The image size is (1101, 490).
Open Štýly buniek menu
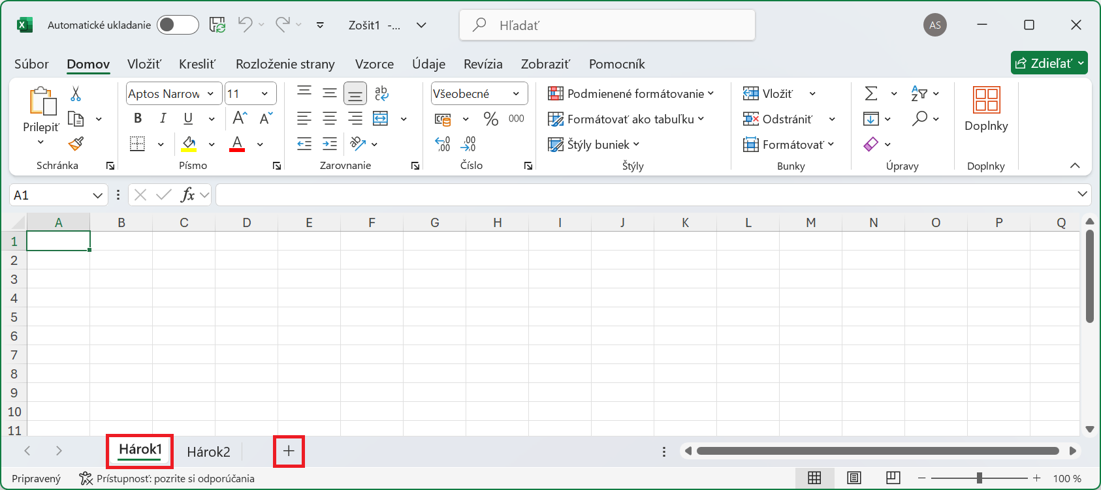tap(594, 144)
